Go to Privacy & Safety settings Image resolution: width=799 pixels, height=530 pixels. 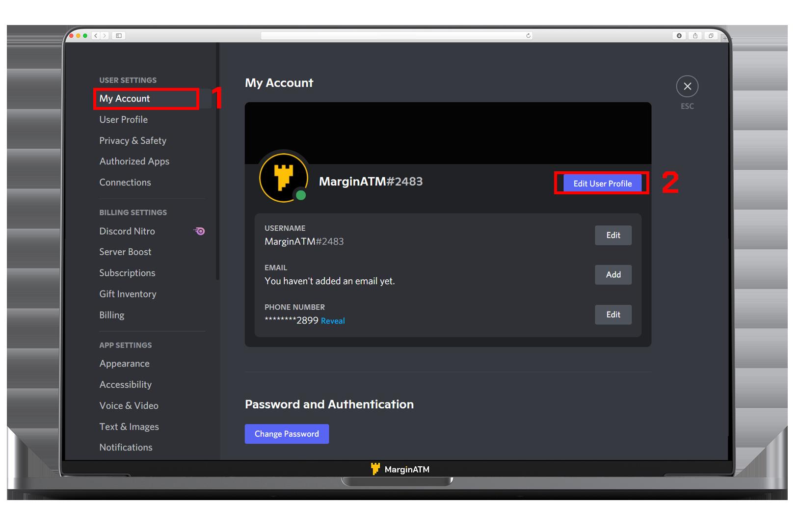click(133, 141)
